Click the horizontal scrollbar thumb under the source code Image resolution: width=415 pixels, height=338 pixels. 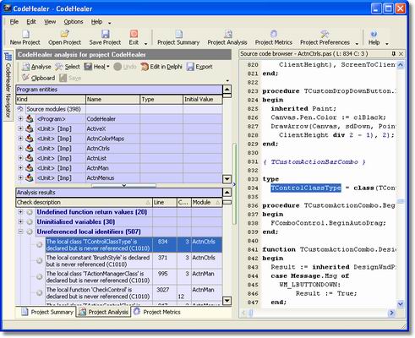click(250, 313)
